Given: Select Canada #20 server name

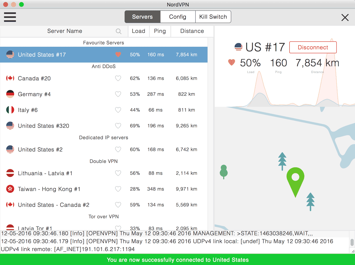Looking at the screenshot, I should click(34, 78).
